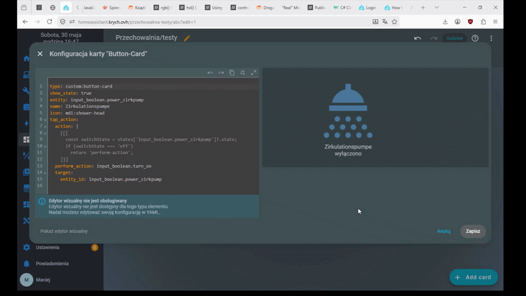This screenshot has width=526, height=296.
Task: Switch to the C# browser tab
Action: pos(342,7)
